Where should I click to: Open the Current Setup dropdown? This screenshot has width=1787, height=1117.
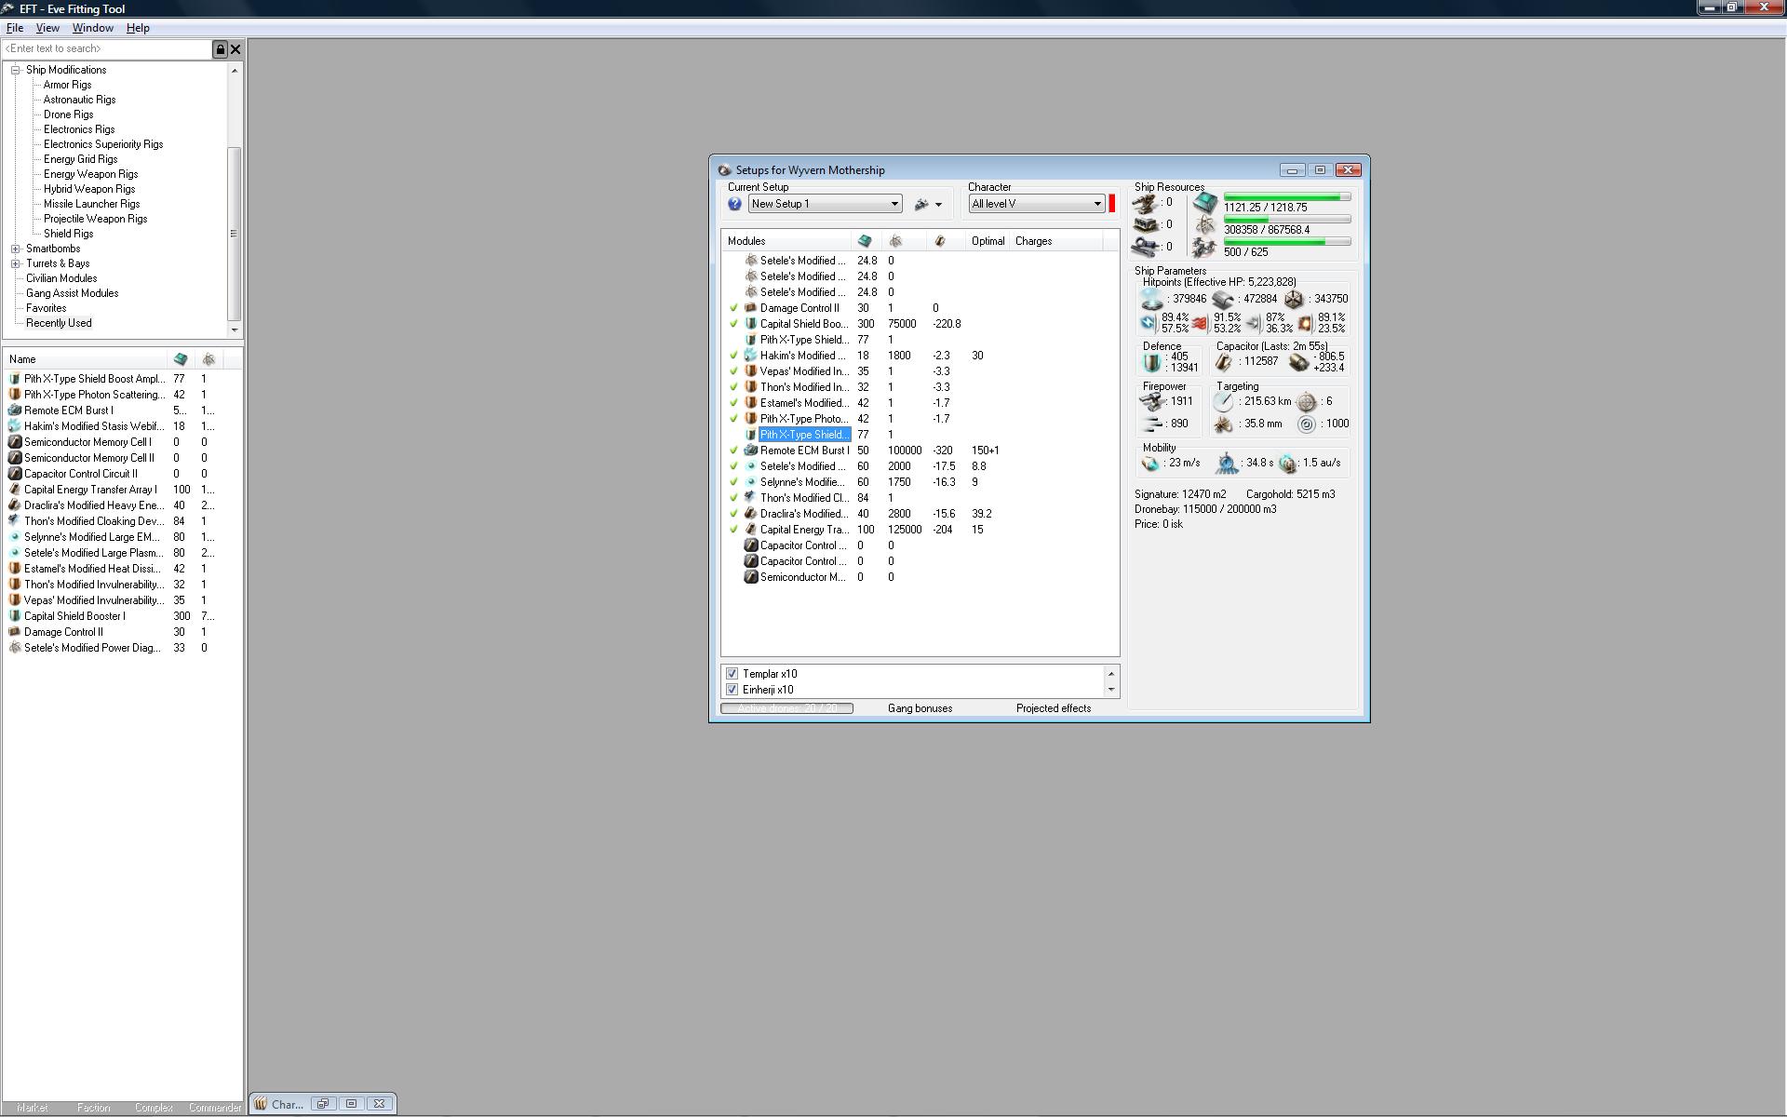tap(894, 204)
